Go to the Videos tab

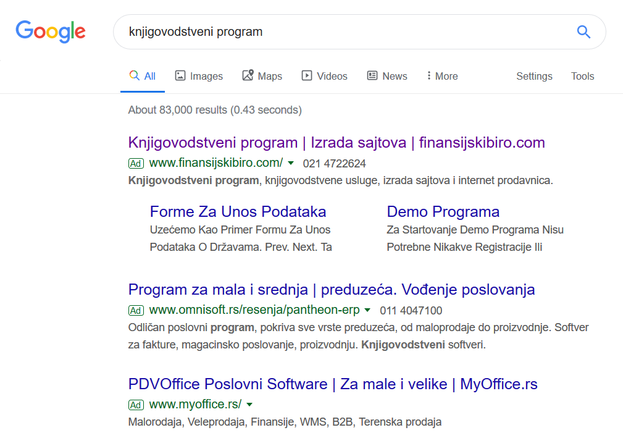(x=324, y=76)
